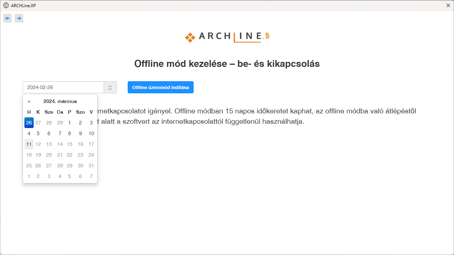Select March 4 in the calendar
This screenshot has height=255, width=454.
pos(29,133)
